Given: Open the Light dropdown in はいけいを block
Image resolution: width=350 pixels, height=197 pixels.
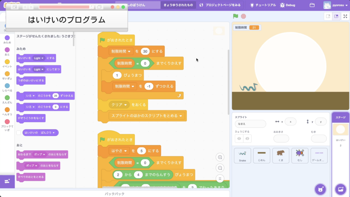Looking at the screenshot, I should 39,58.
